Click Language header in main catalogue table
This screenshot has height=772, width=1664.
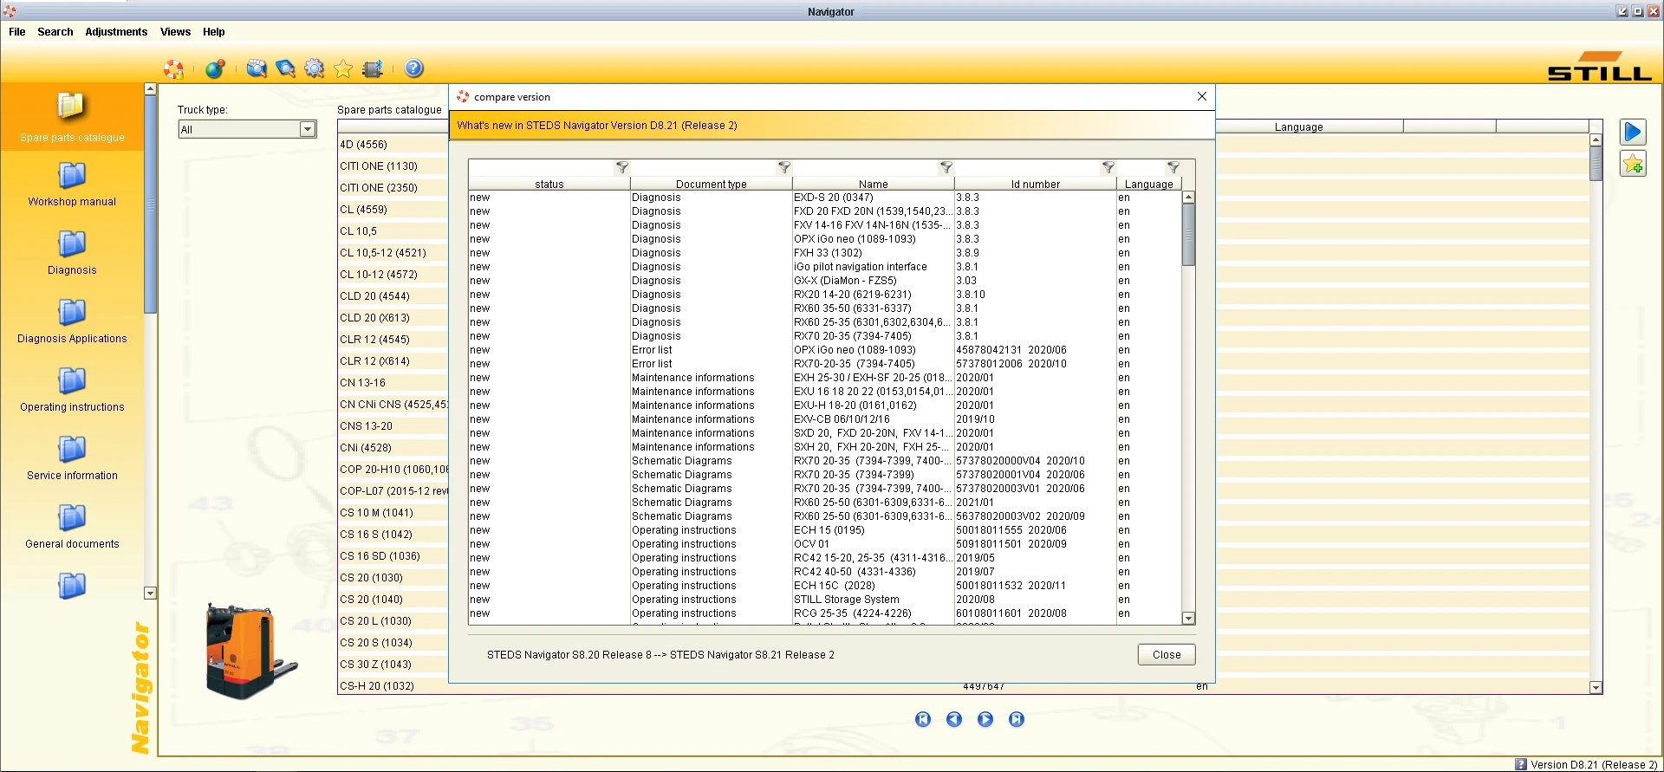[x=1298, y=127]
